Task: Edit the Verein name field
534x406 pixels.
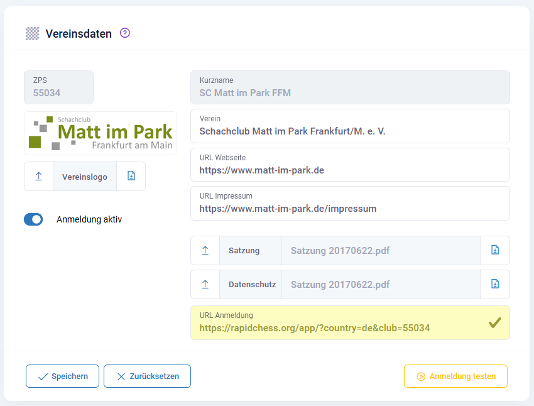Action: click(350, 131)
